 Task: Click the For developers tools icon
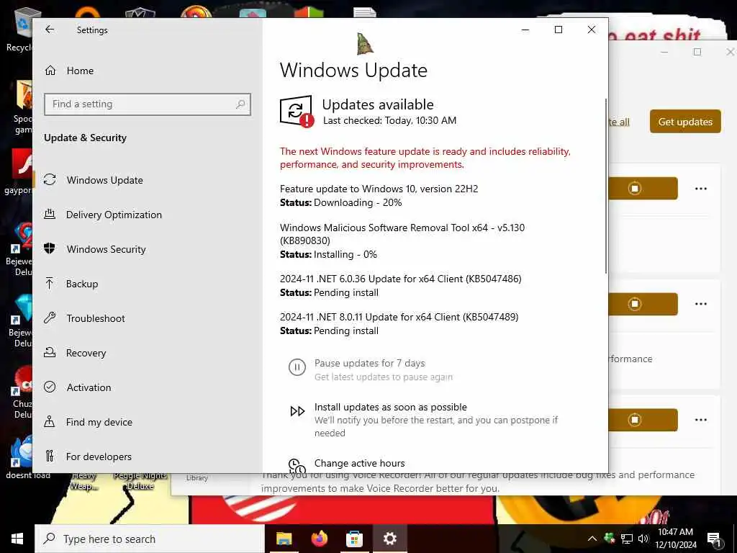click(50, 456)
